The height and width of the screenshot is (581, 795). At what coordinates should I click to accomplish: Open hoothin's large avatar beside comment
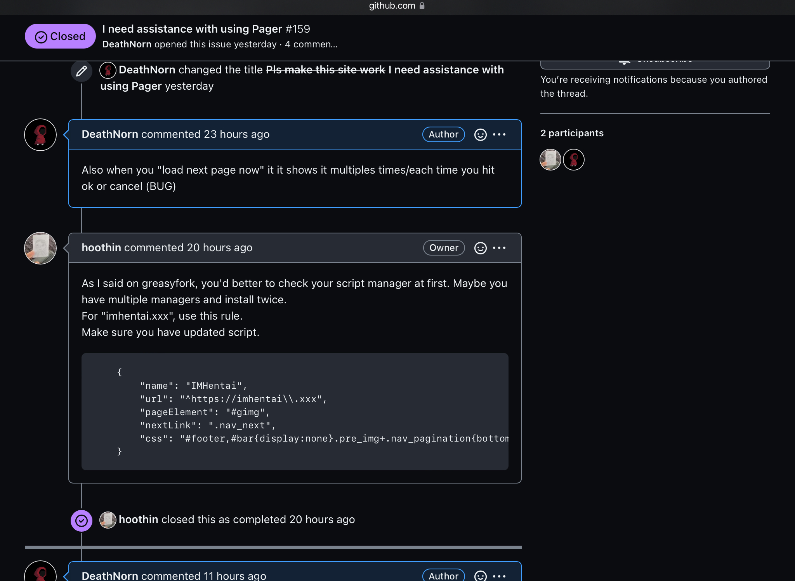point(40,248)
